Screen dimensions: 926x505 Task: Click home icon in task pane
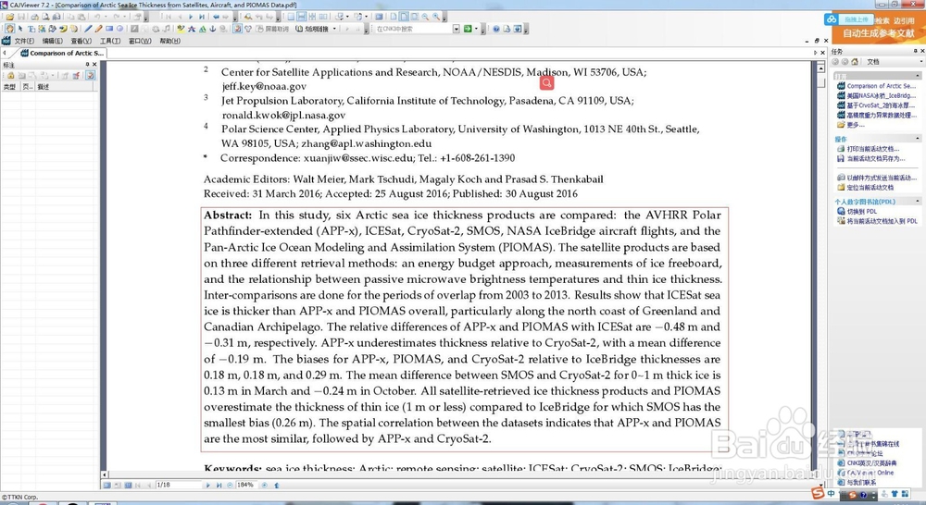click(855, 61)
